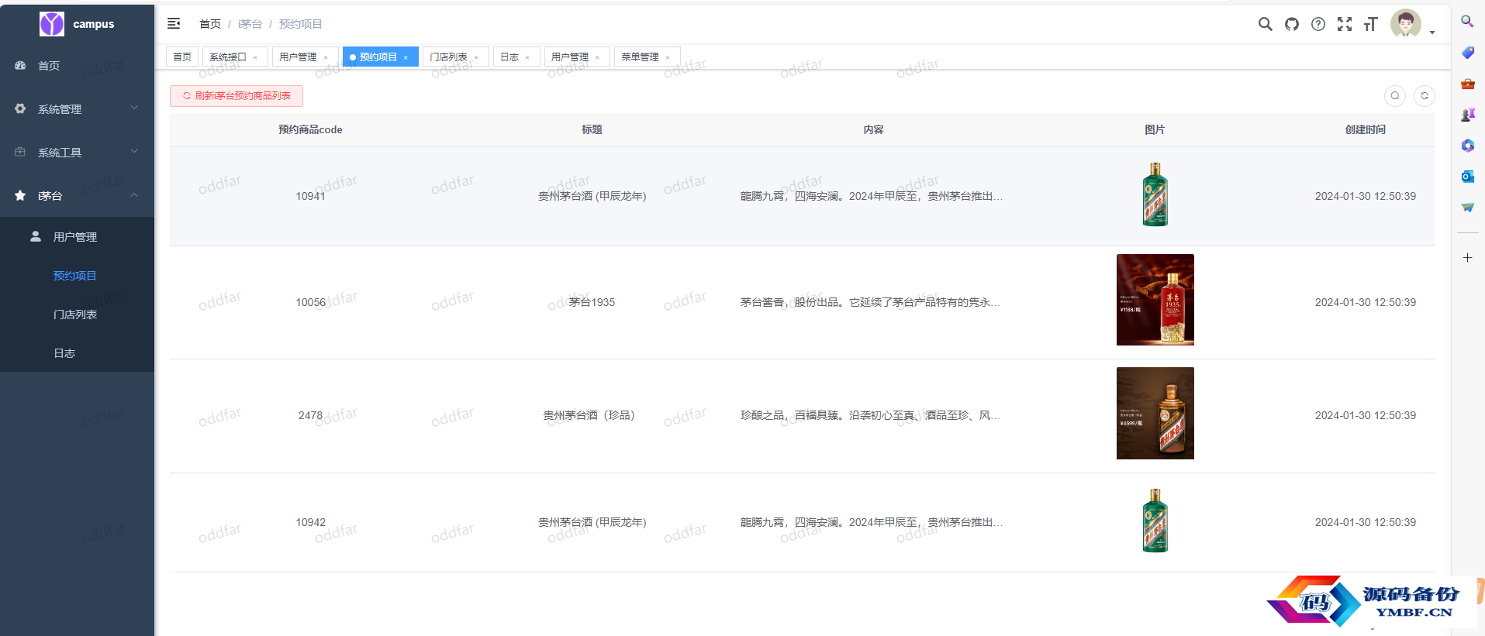This screenshot has width=1485, height=636.
Task: Click the star icon beside i茅台
Action: pyautogui.click(x=20, y=196)
